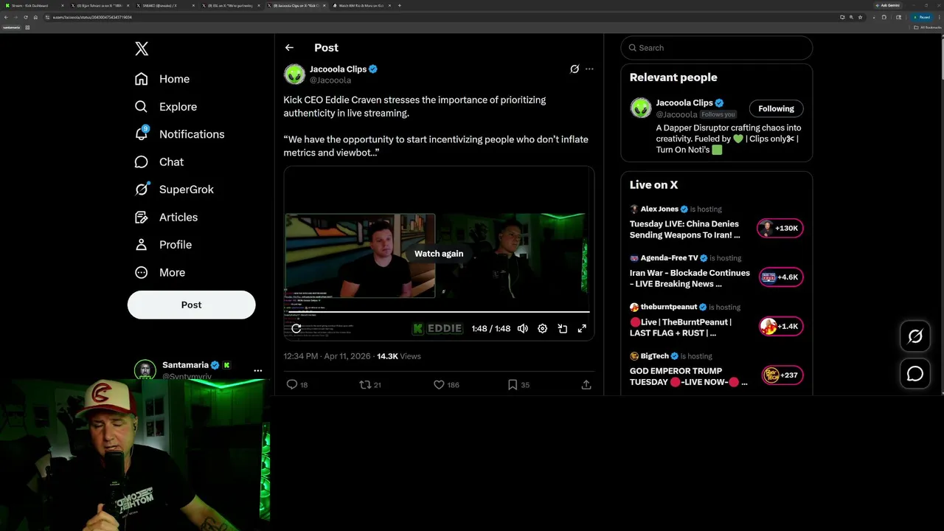
Task: Repost the post (21 reposts)
Action: click(369, 384)
